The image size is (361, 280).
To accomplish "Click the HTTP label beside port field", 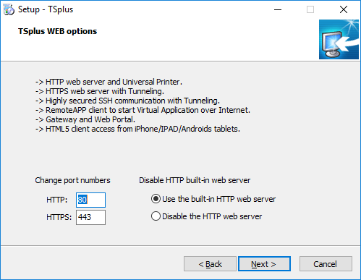I will pos(57,200).
